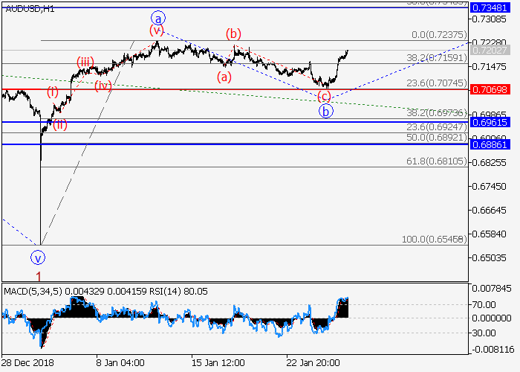Select the blue circled 'v' wave marker
The width and height of the screenshot is (520, 372).
(x=39, y=257)
